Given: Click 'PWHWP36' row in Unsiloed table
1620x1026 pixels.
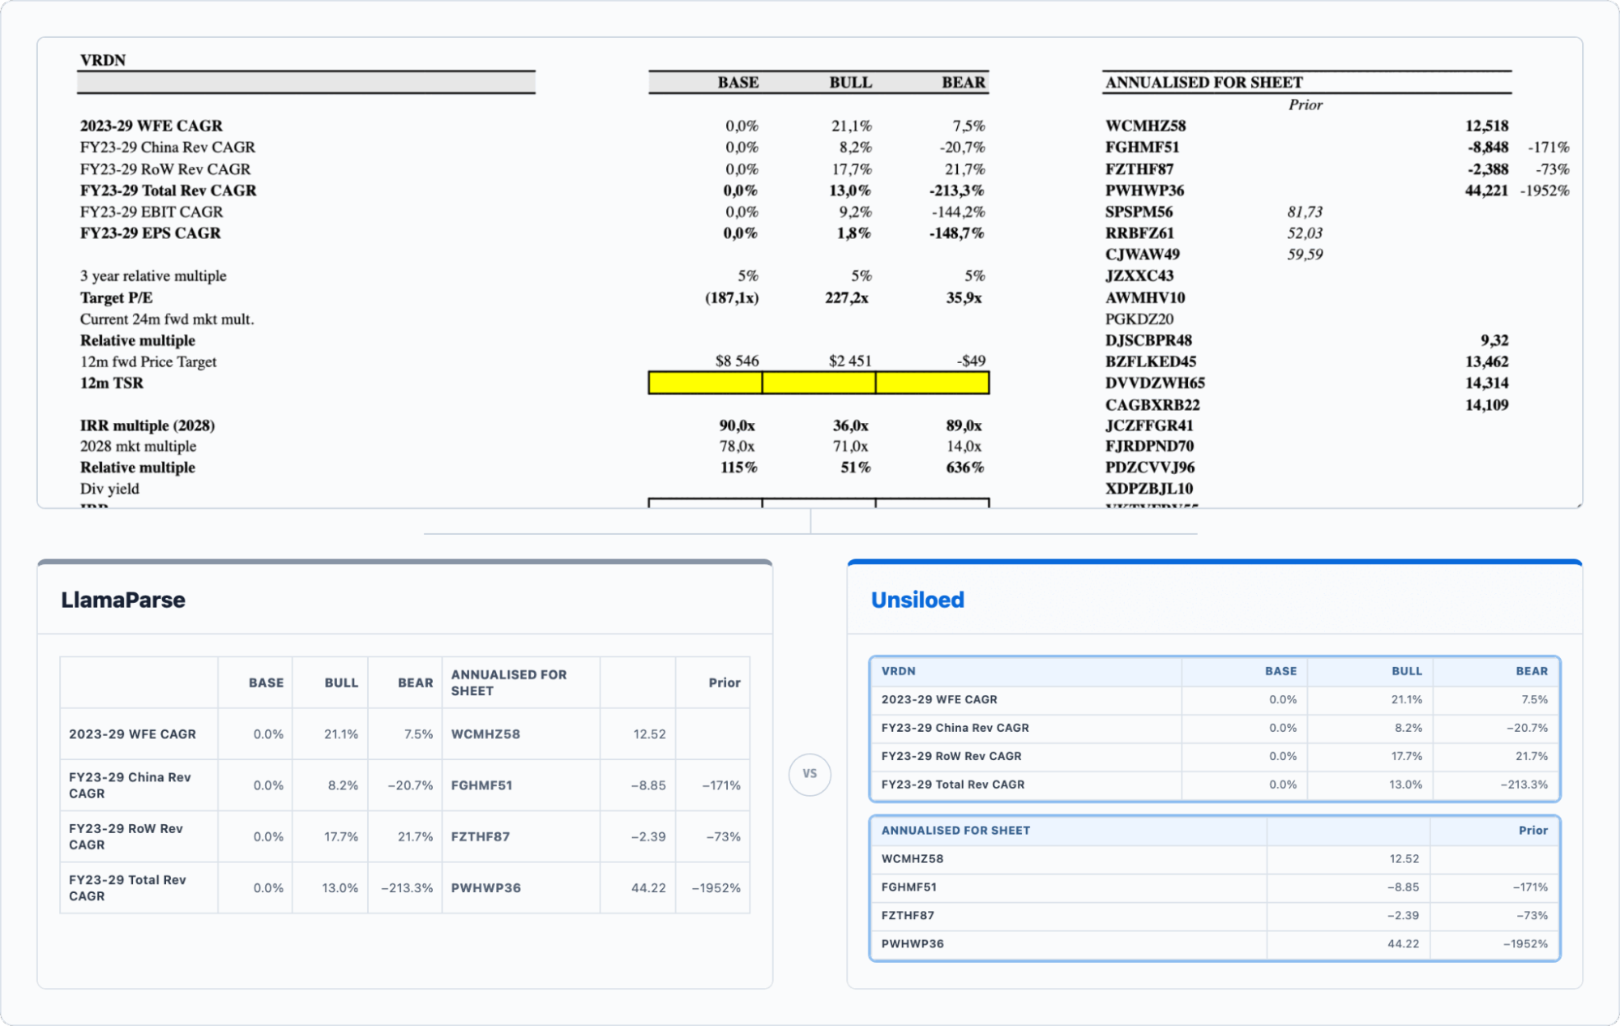Looking at the screenshot, I should [x=1215, y=944].
